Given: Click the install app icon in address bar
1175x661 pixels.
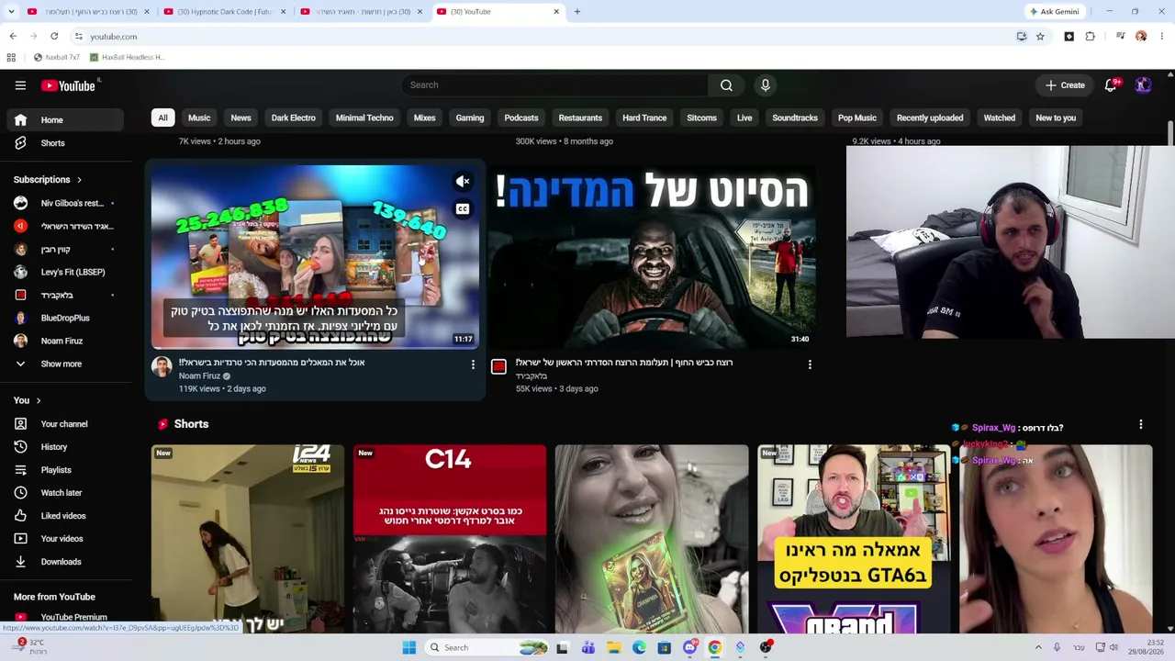Looking at the screenshot, I should 1022,37.
